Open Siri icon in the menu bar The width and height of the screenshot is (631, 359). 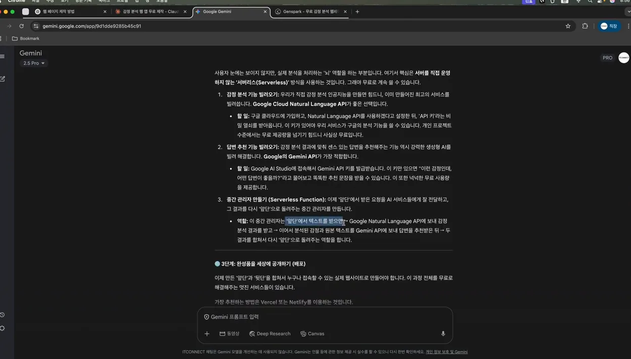[612, 2]
